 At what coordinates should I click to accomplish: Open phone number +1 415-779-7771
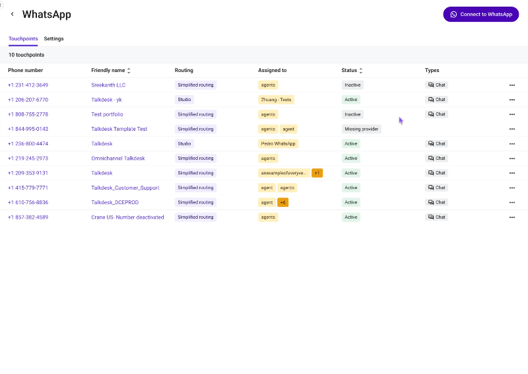[x=28, y=188]
